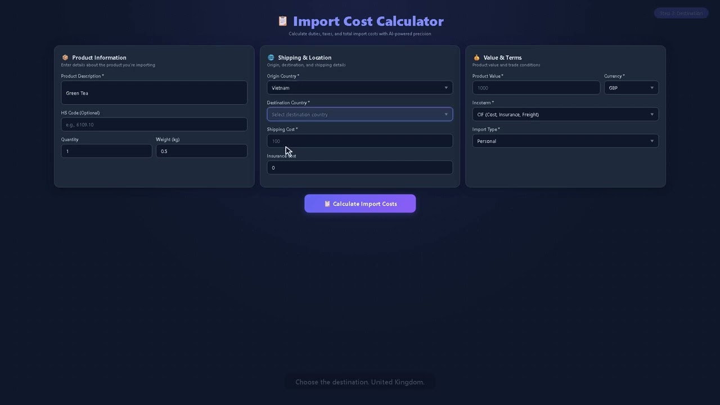This screenshot has height=405, width=720.
Task: Click the Import Cost Calculator heading text
Action: tap(368, 21)
